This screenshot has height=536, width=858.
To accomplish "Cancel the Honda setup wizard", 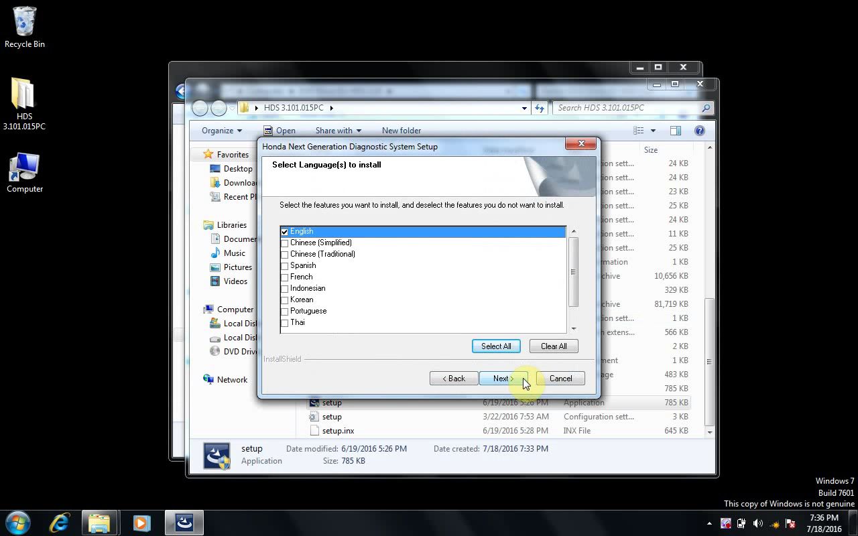I will [560, 379].
